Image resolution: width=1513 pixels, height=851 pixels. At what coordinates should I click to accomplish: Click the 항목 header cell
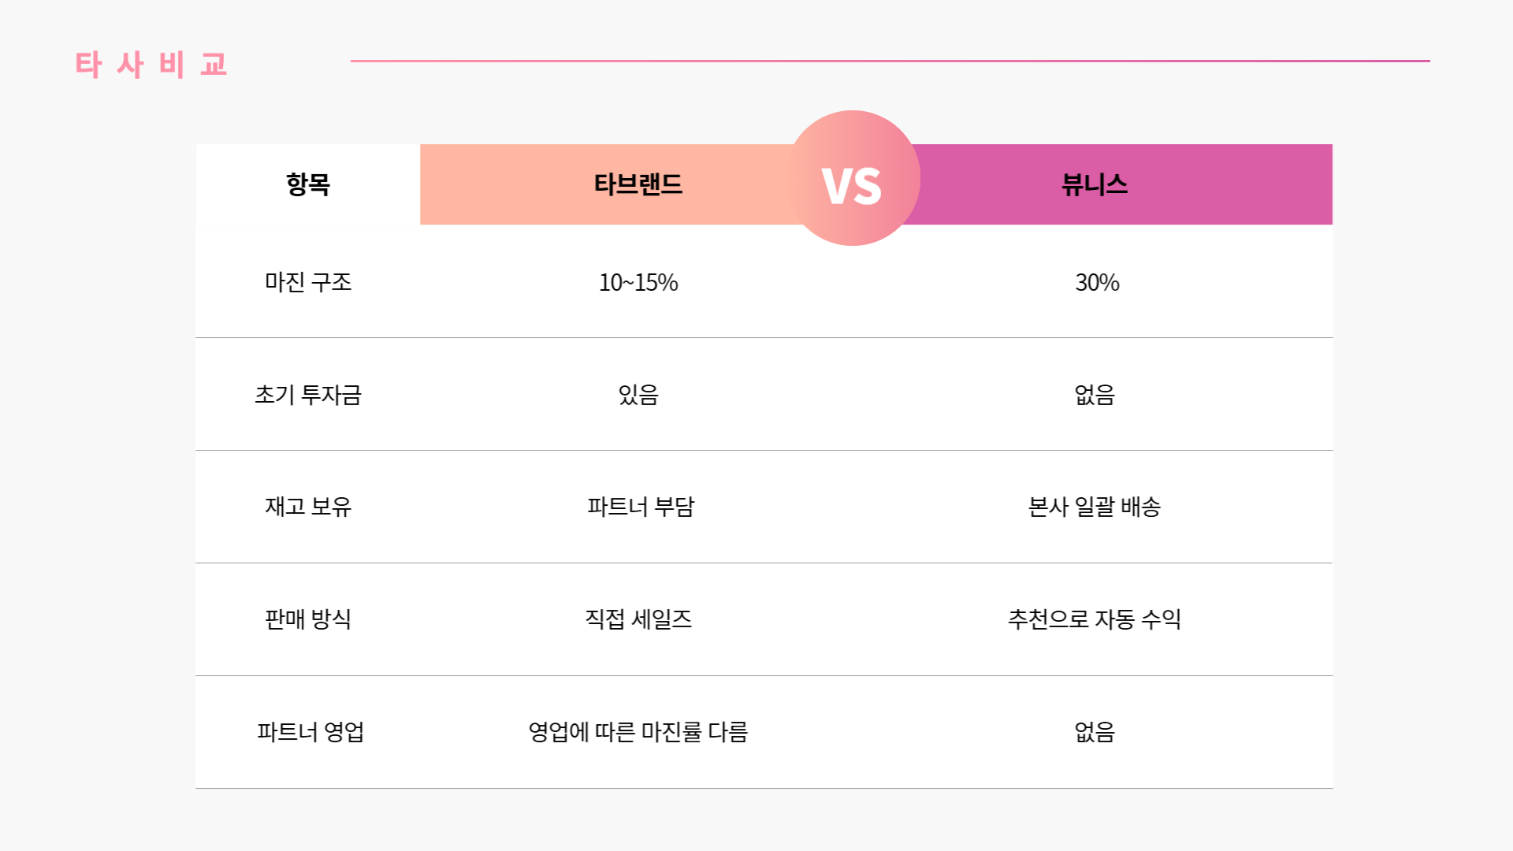[x=308, y=184]
